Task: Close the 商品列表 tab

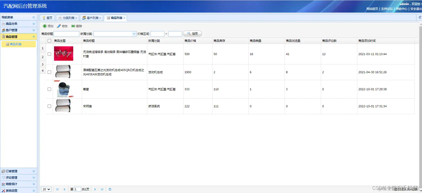Action: coord(124,18)
